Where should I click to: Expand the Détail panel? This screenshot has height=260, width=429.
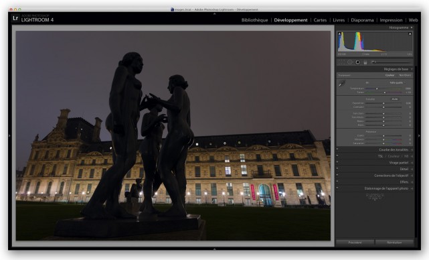[412, 169]
